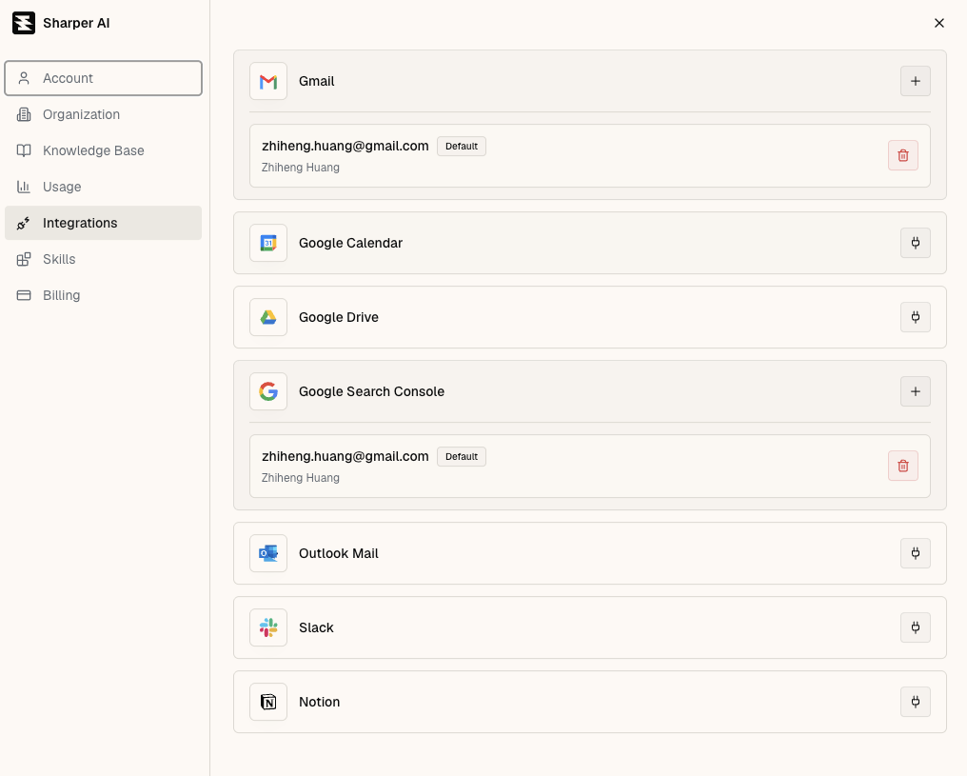Click the Default badge under Gmail
The image size is (967, 776).
pyautogui.click(x=462, y=147)
